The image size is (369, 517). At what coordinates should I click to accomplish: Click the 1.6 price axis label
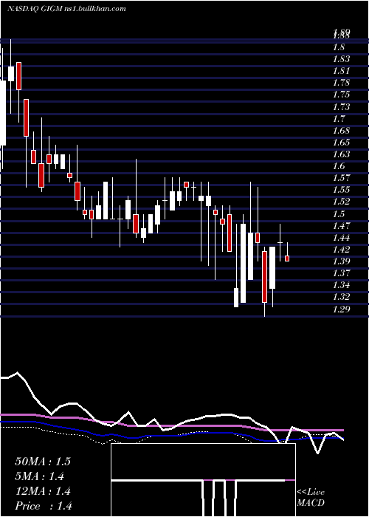(339, 166)
